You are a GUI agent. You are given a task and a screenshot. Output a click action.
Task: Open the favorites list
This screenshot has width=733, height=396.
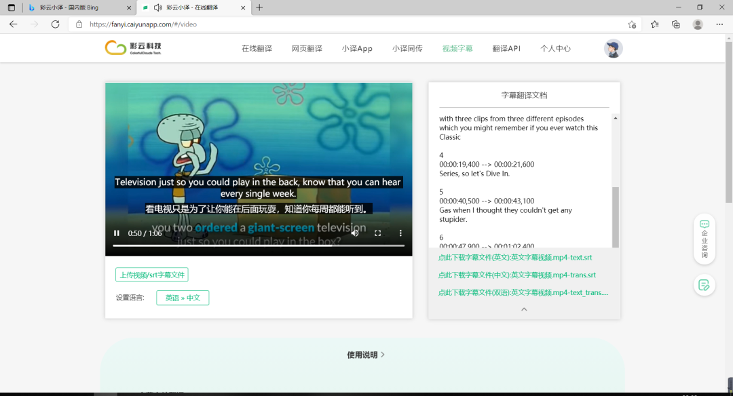coord(654,24)
